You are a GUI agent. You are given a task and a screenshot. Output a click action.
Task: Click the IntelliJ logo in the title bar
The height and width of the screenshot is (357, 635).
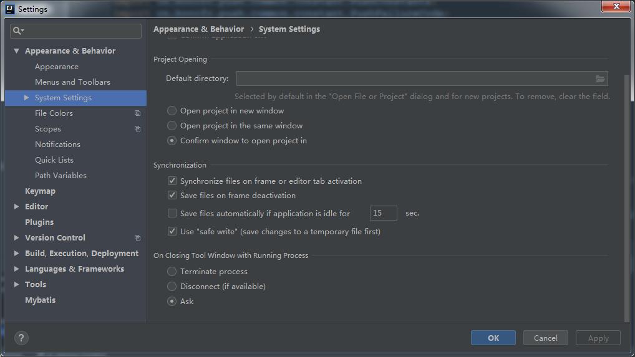pyautogui.click(x=9, y=9)
